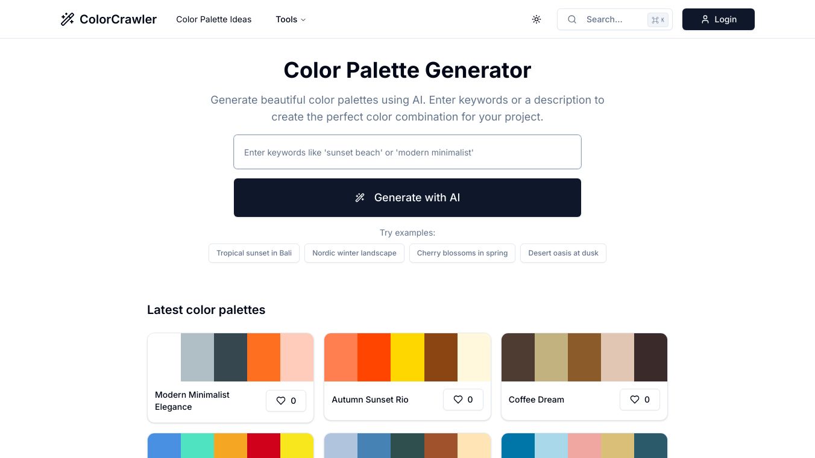
Task: Try the Desert oasis at dusk example
Action: pyautogui.click(x=563, y=253)
